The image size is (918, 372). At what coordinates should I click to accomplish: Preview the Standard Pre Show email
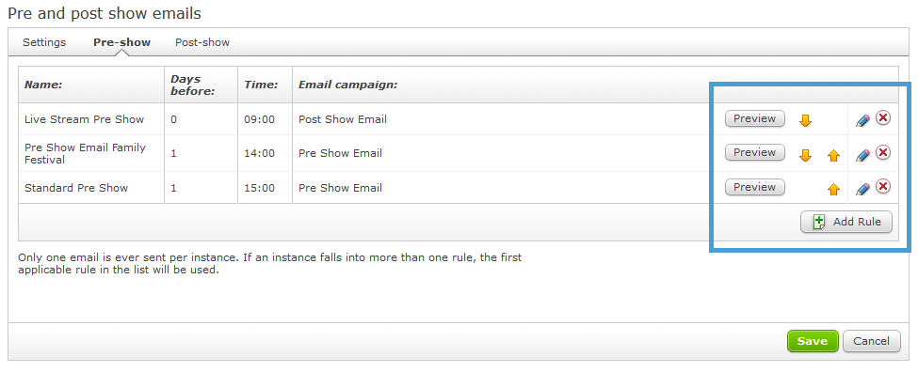pyautogui.click(x=755, y=187)
